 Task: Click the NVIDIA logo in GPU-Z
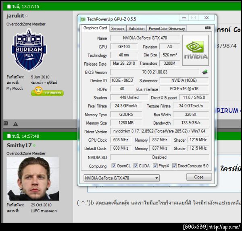(196, 50)
